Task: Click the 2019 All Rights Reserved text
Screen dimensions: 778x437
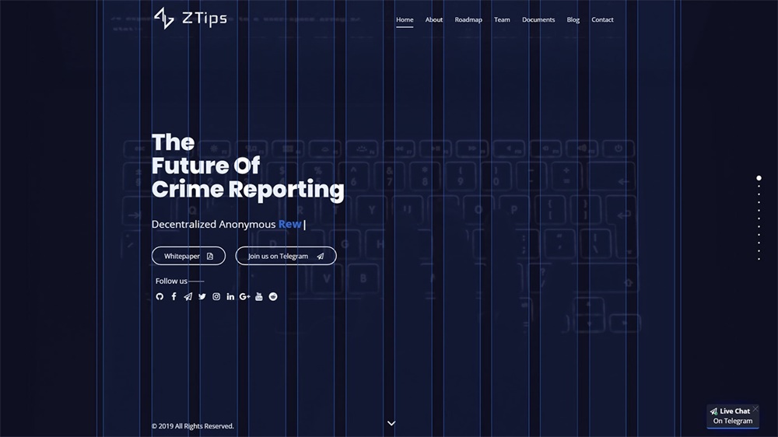Action: point(192,426)
